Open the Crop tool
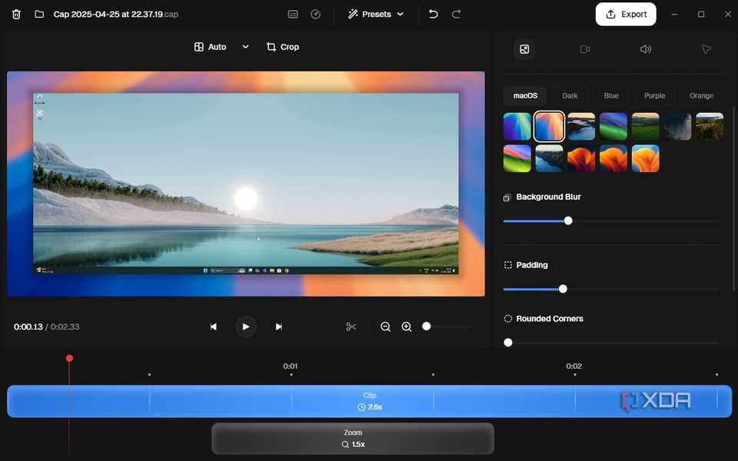This screenshot has width=738, height=461. coord(282,46)
